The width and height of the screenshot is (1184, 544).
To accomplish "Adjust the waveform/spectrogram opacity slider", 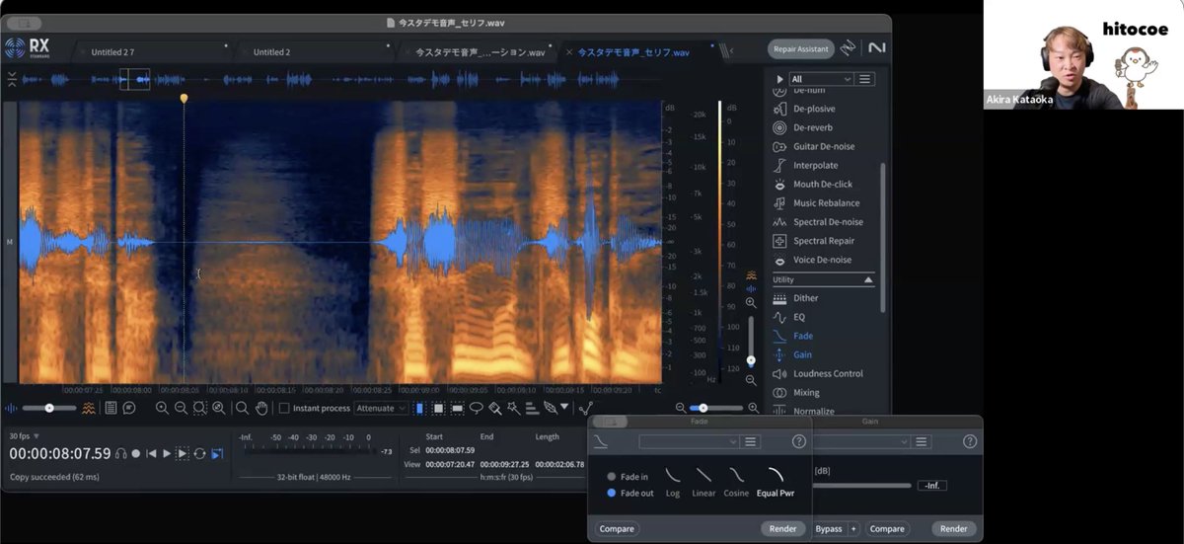I will (49, 408).
